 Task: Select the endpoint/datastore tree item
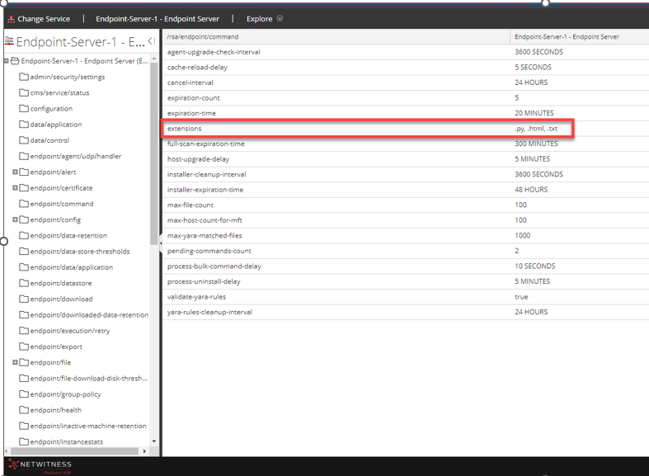pos(61,283)
